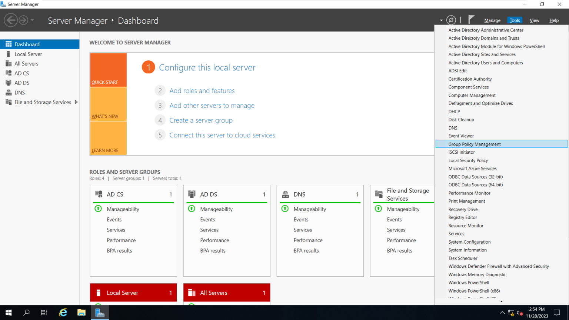Image resolution: width=569 pixels, height=320 pixels.
Task: Click the AD CS role tile icon
Action: tap(98, 194)
